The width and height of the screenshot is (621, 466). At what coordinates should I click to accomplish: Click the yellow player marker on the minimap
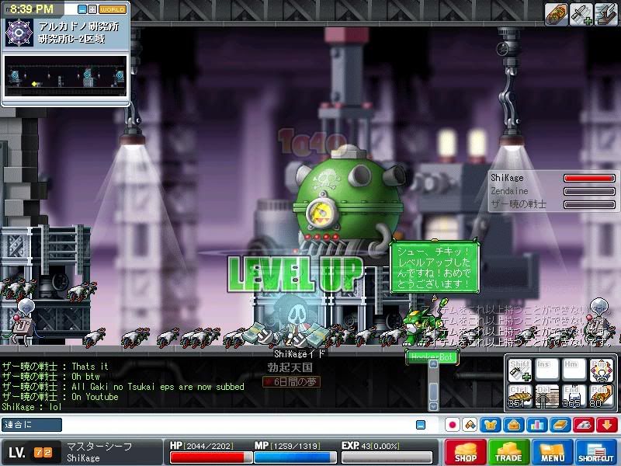[34, 84]
